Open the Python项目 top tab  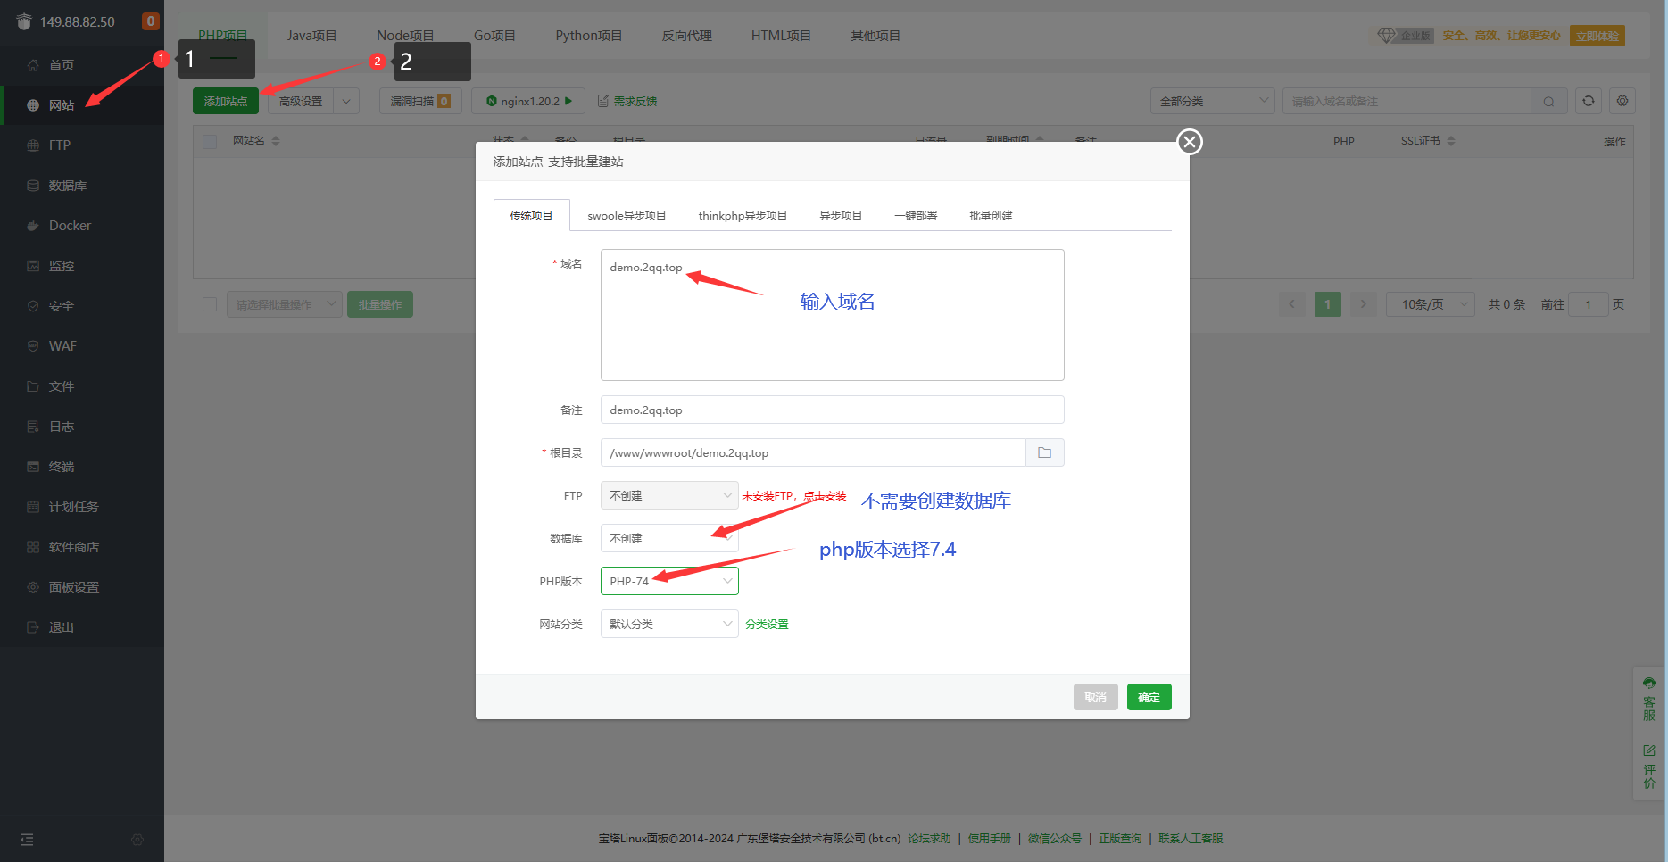(588, 36)
